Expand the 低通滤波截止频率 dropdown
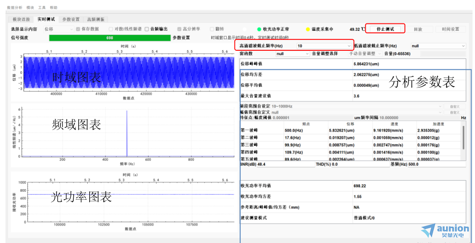The image size is (475, 243). tap(438, 46)
